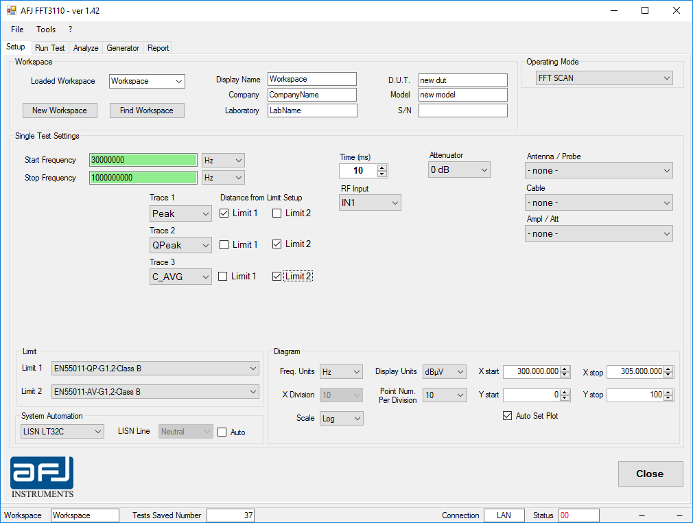Image resolution: width=693 pixels, height=523 pixels.
Task: Open the Operating Mode FFT SCAN dropdown
Action: (x=604, y=78)
